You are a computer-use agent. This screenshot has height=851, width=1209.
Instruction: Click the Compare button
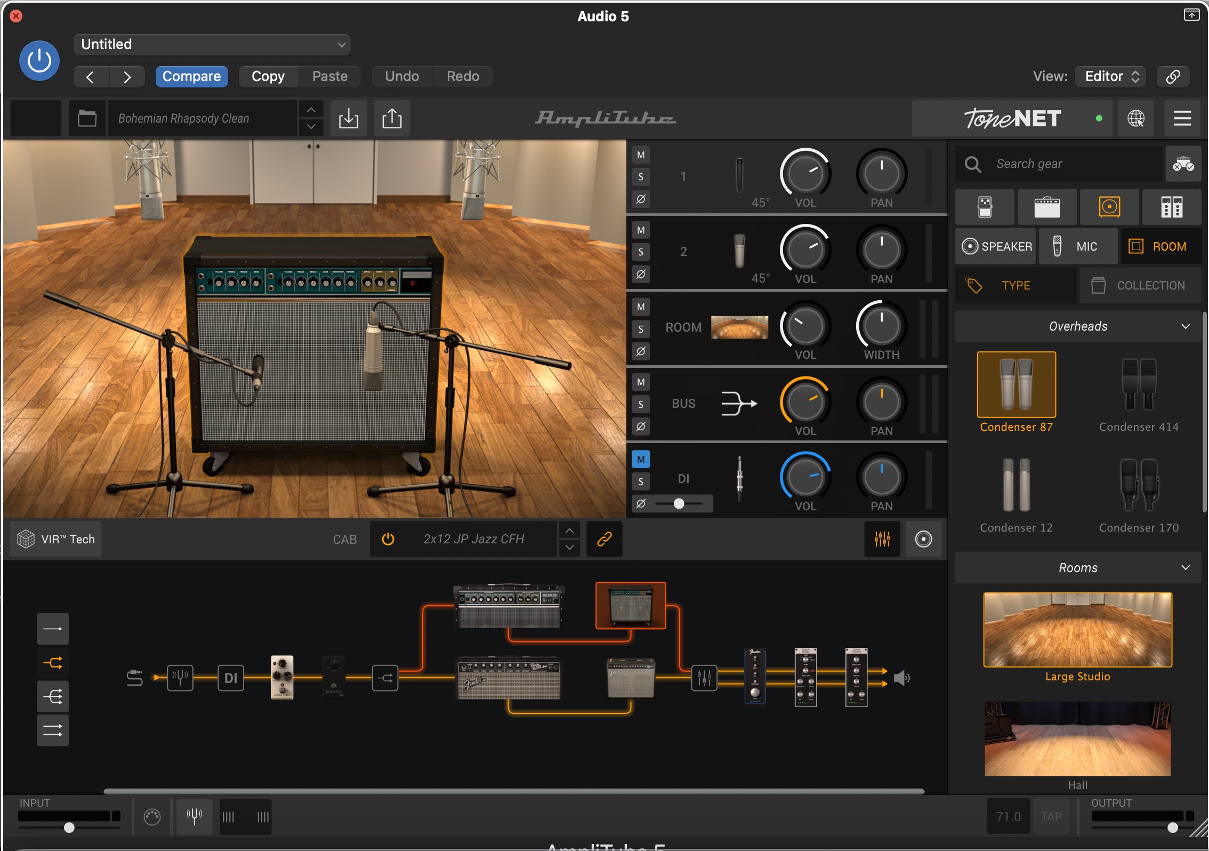click(191, 76)
